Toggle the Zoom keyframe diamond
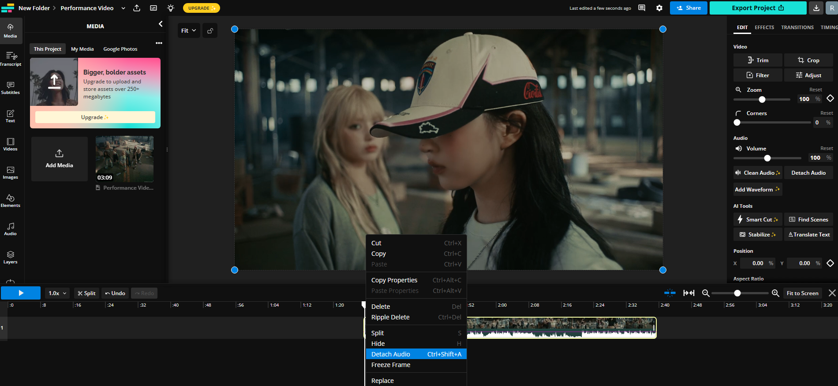 (x=830, y=98)
